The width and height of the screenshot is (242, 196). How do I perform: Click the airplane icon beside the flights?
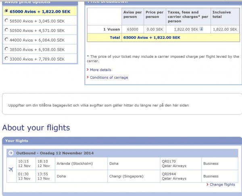[11, 169]
